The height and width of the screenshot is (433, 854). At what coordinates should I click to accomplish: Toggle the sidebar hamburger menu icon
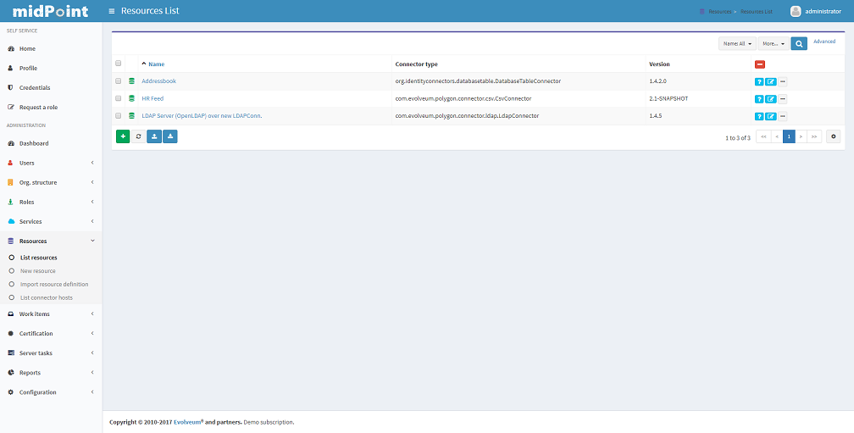(112, 11)
